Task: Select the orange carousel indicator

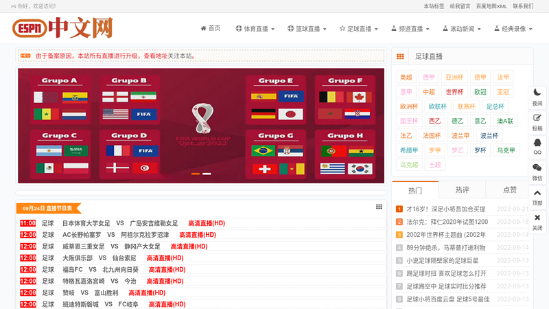Action: (196, 174)
